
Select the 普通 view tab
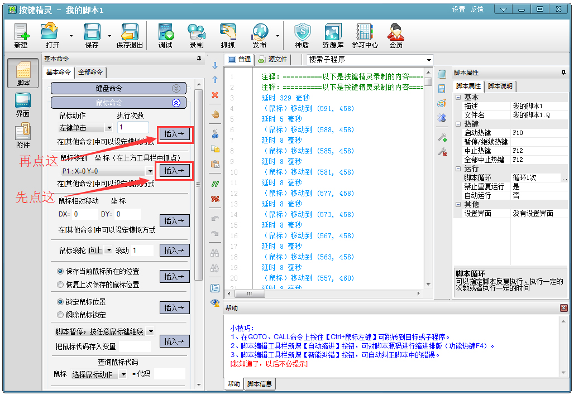[240, 59]
